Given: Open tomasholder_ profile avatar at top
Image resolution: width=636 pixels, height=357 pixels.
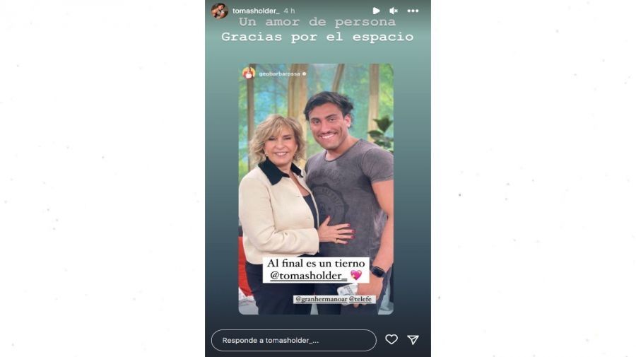Looking at the screenshot, I should point(220,11).
